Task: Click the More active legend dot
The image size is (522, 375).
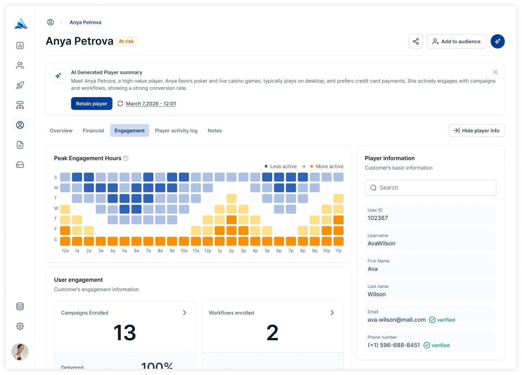Action: pos(312,166)
